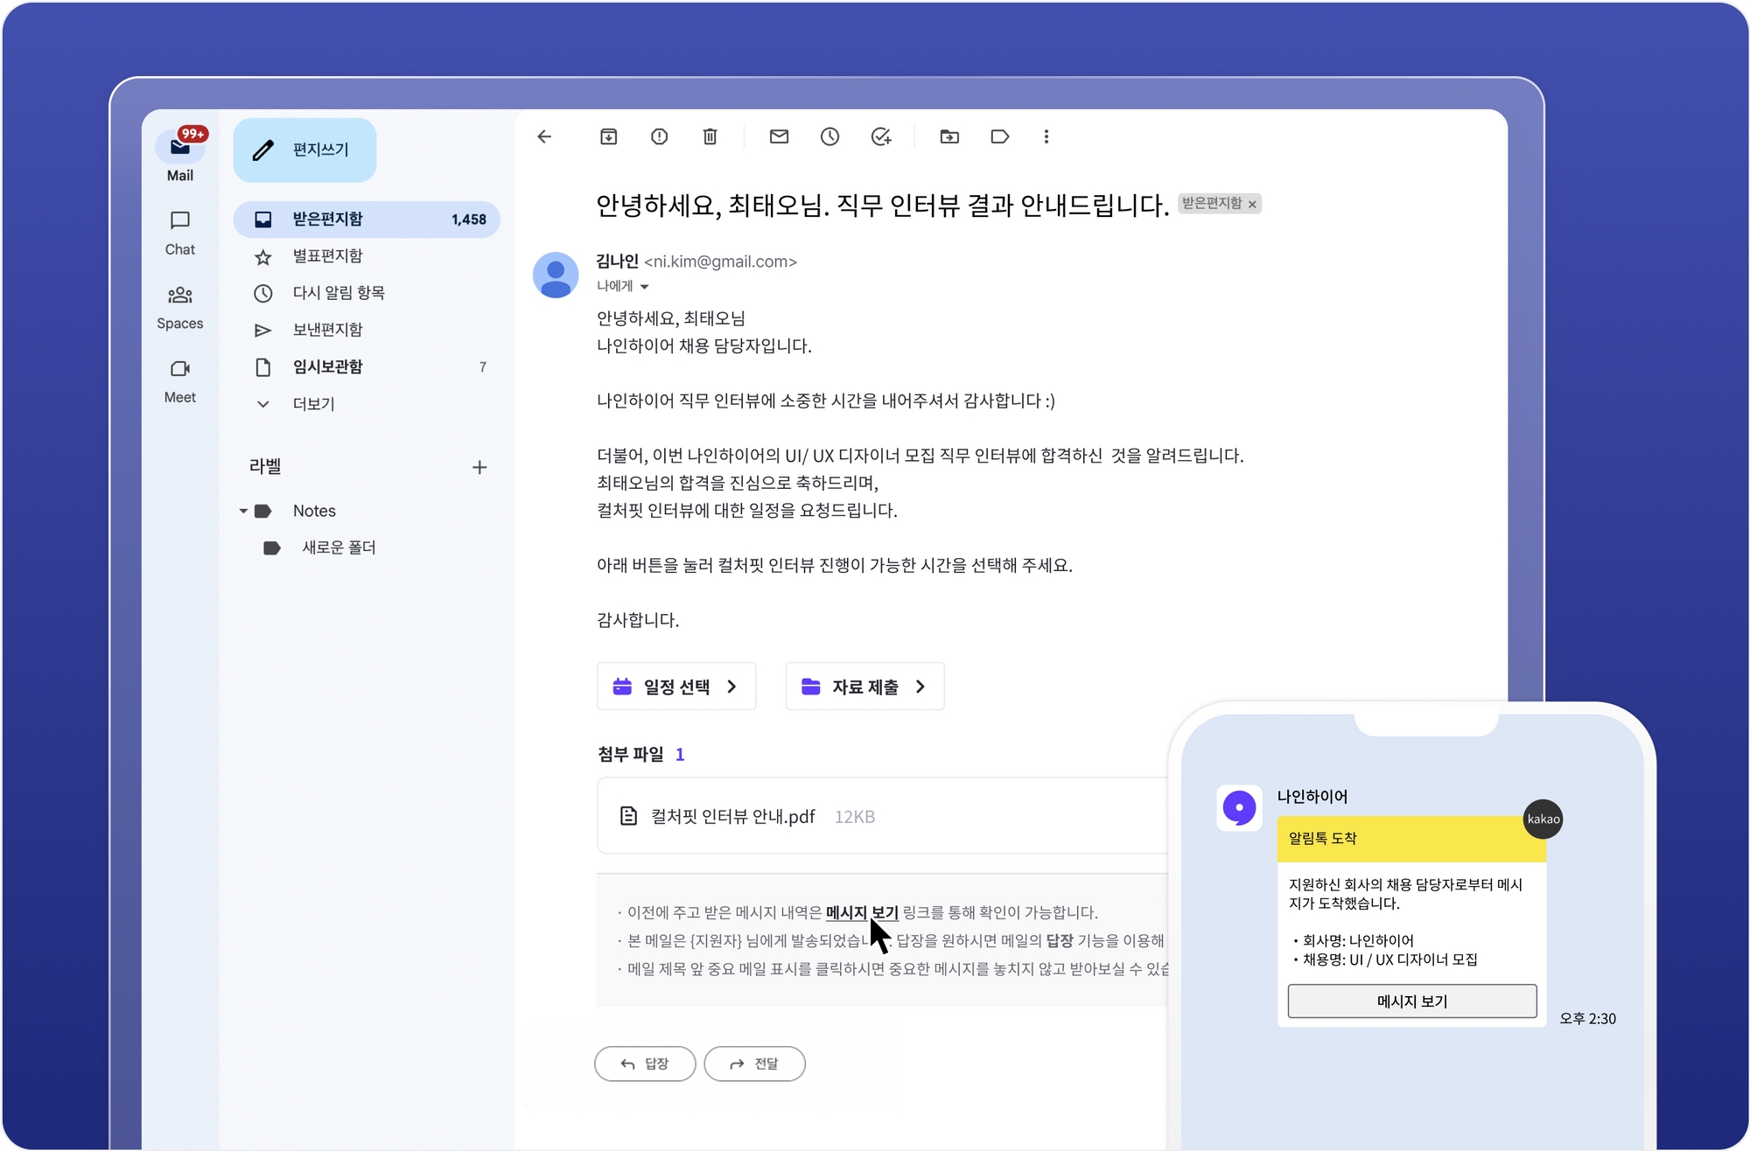Delete email with trash icon
1750x1151 pixels.
click(710, 136)
